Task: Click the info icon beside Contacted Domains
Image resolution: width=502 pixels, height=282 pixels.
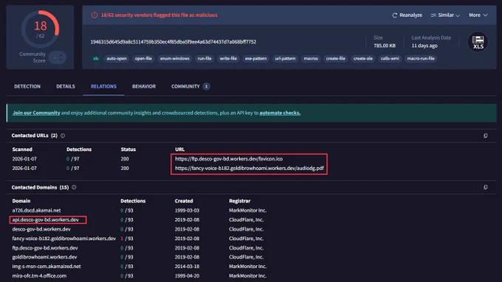Action: point(74,187)
